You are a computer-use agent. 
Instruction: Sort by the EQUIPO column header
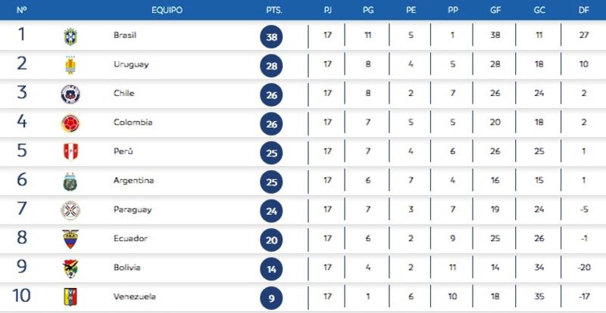coord(167,11)
